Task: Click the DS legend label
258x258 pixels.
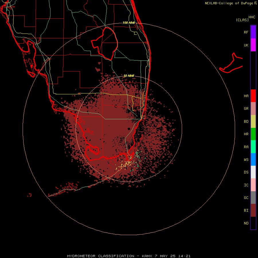Action: point(246,172)
